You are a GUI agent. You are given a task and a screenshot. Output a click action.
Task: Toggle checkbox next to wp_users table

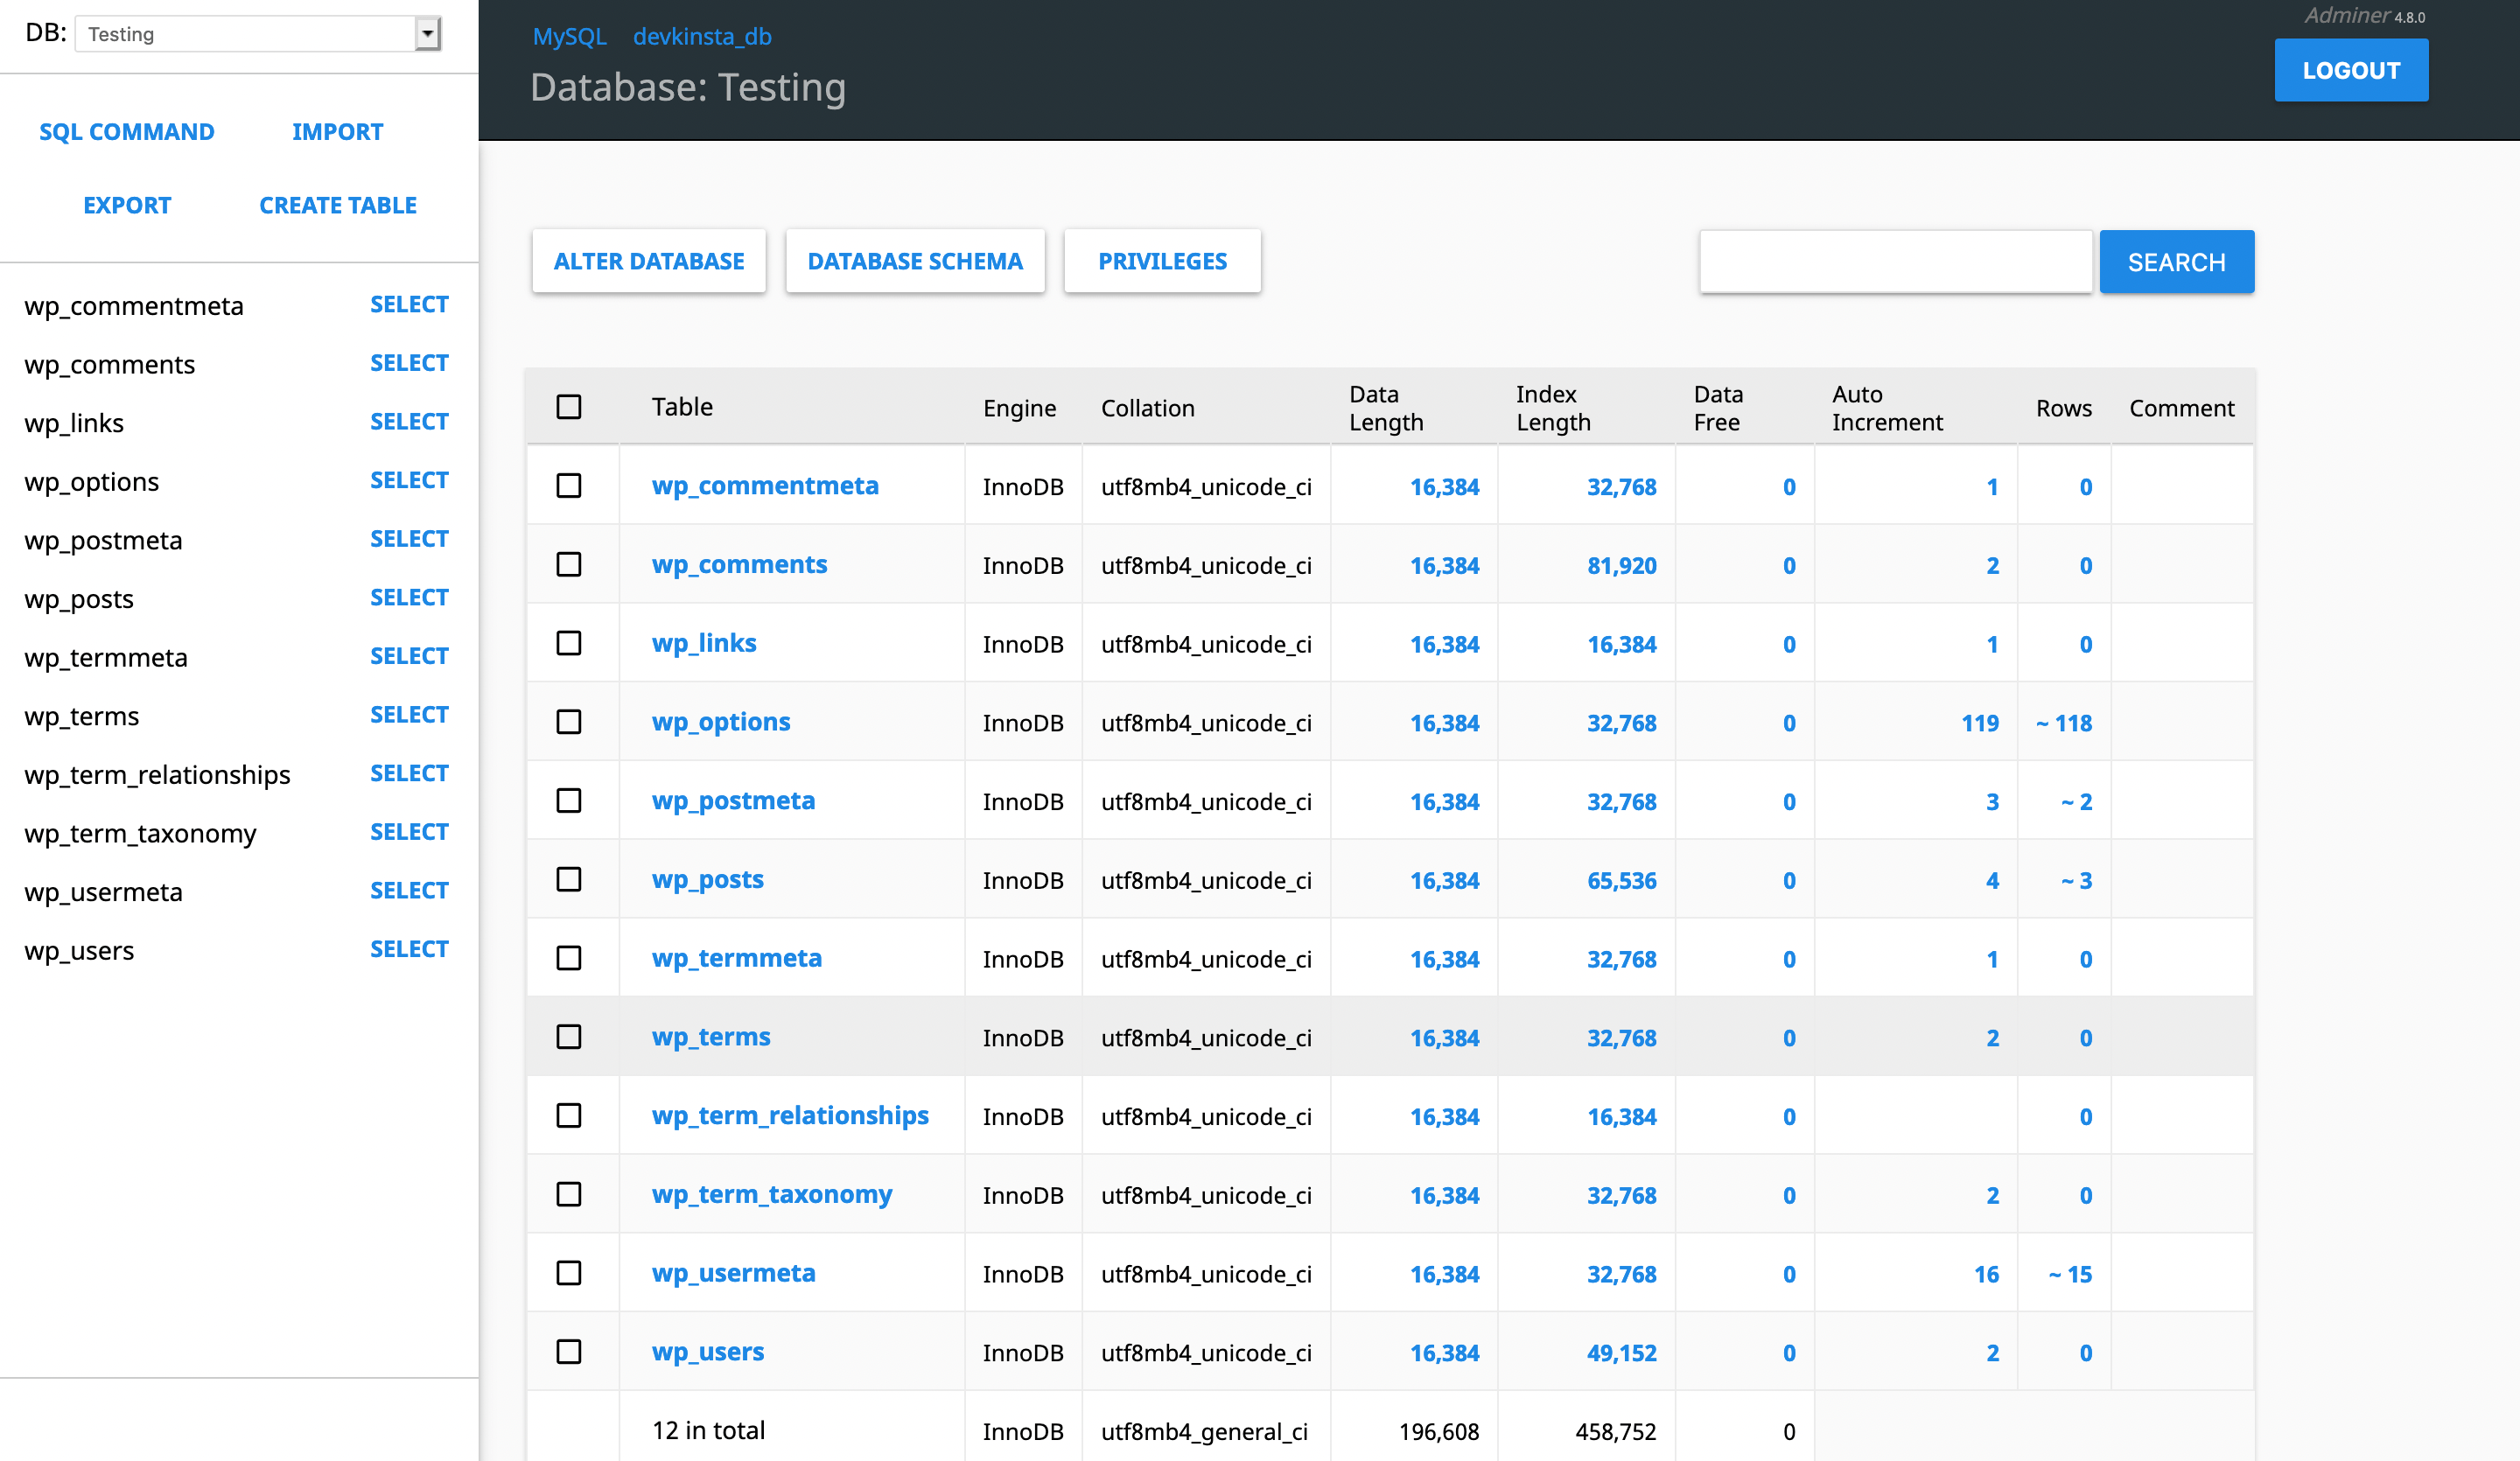569,1350
